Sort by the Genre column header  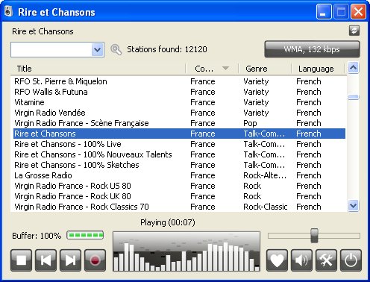[x=265, y=69]
